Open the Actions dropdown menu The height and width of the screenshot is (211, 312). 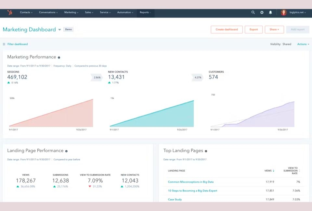click(x=303, y=44)
